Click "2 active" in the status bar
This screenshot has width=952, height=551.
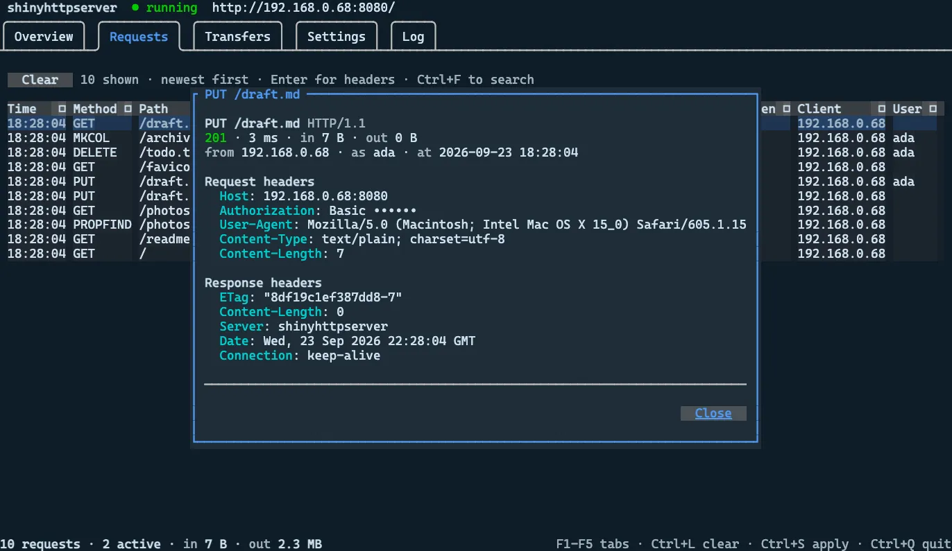point(132,544)
